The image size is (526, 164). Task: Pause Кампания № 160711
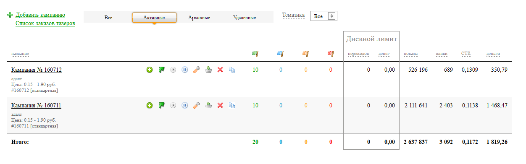[x=185, y=105]
